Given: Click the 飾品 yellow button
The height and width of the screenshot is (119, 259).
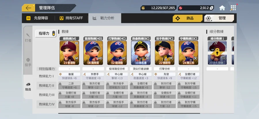Looking at the screenshot, I should coord(188,18).
